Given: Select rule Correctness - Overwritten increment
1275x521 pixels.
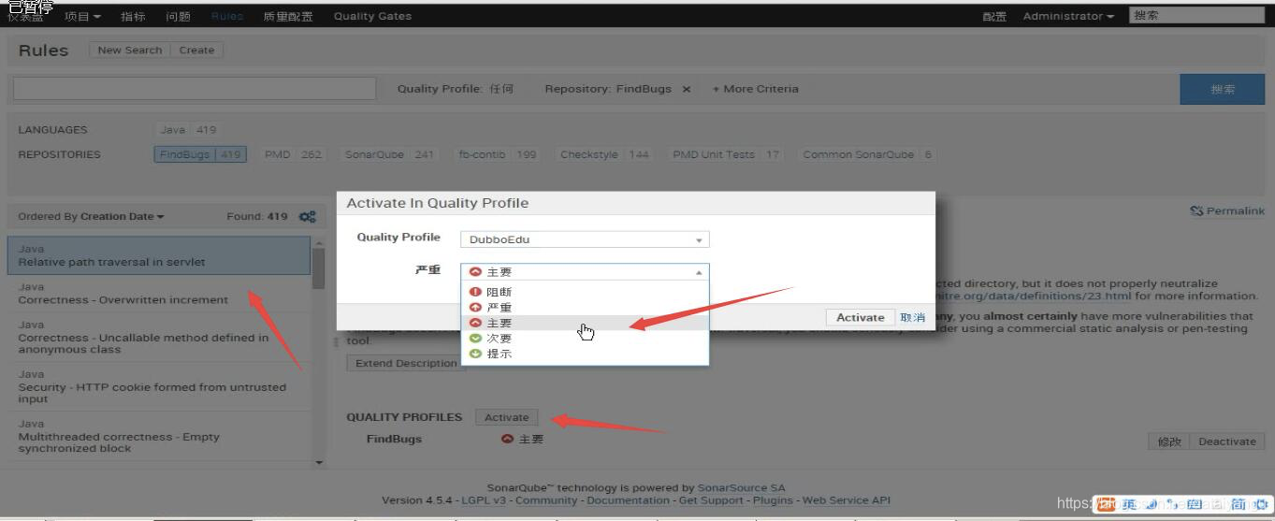Looking at the screenshot, I should click(159, 293).
